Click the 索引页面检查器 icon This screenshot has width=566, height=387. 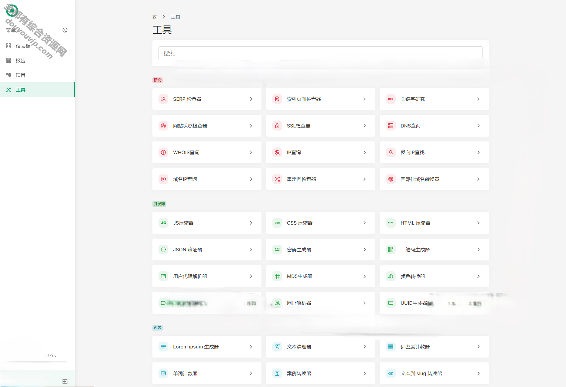click(277, 99)
